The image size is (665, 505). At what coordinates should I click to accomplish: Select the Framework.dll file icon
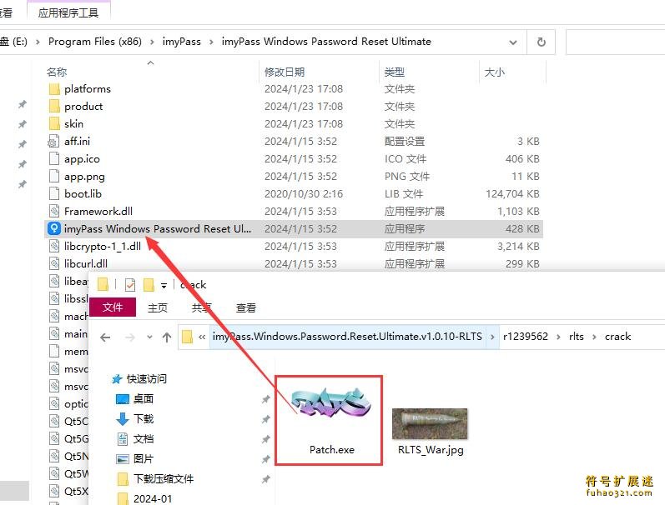click(54, 212)
